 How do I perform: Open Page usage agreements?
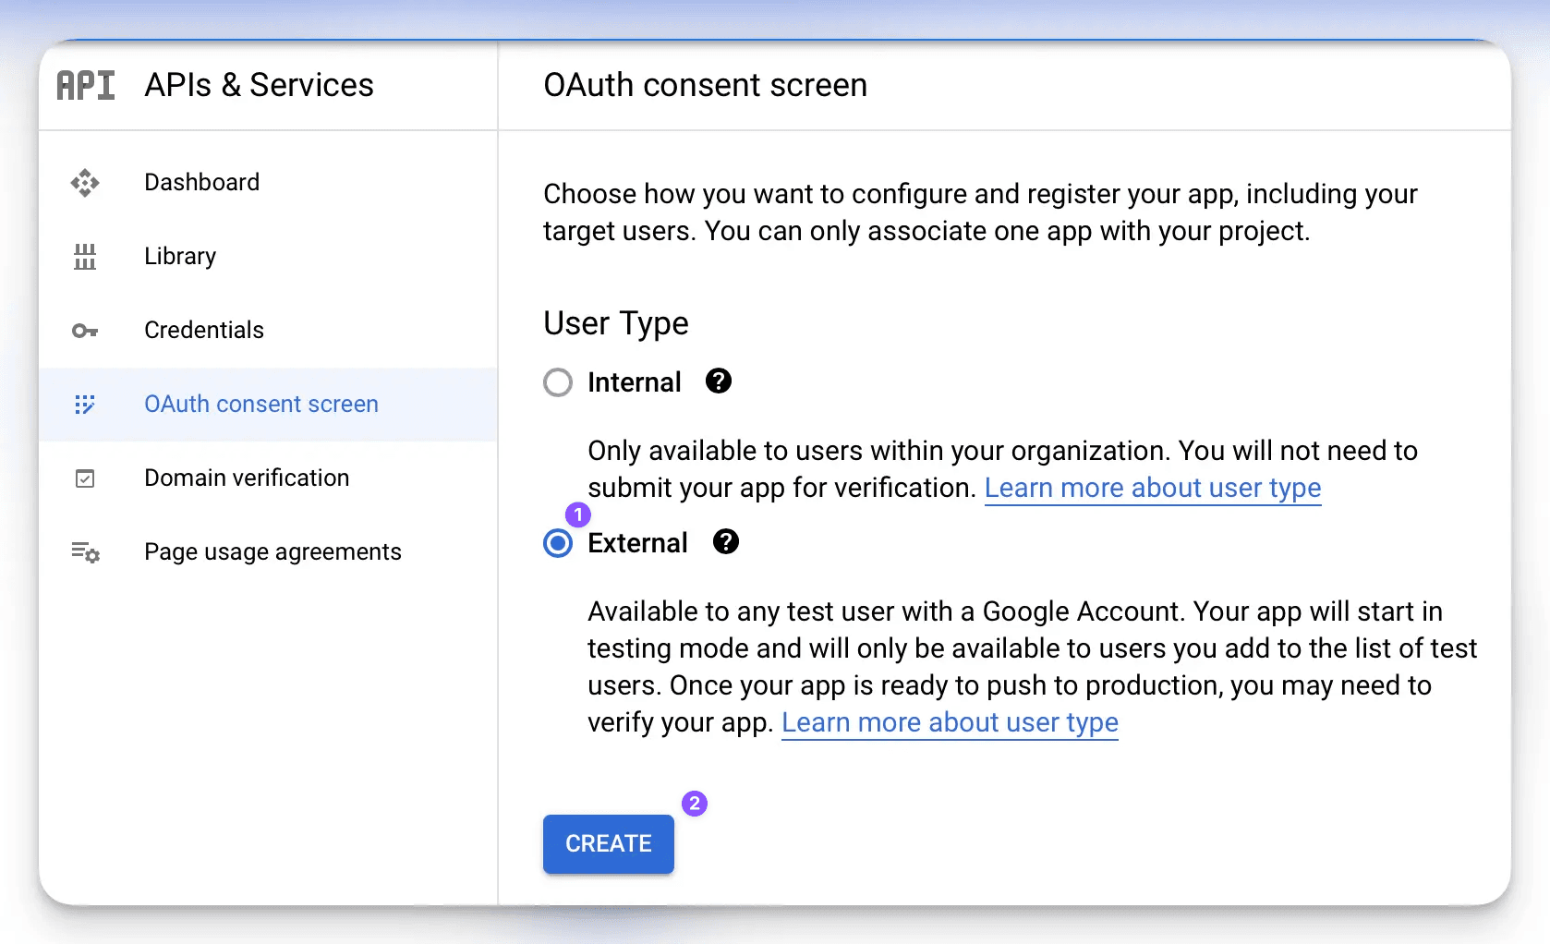click(x=272, y=551)
